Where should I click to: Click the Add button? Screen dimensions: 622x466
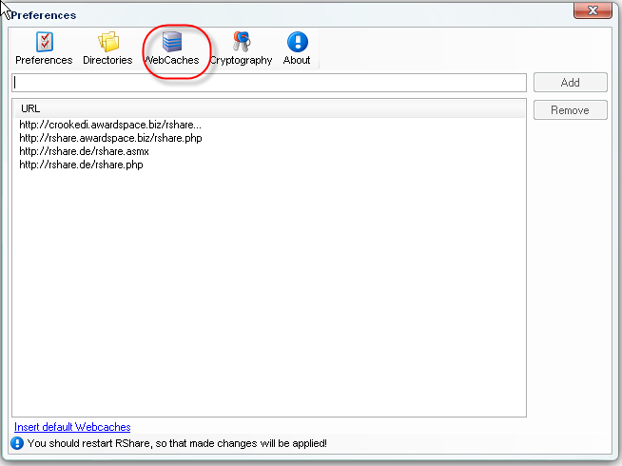570,83
